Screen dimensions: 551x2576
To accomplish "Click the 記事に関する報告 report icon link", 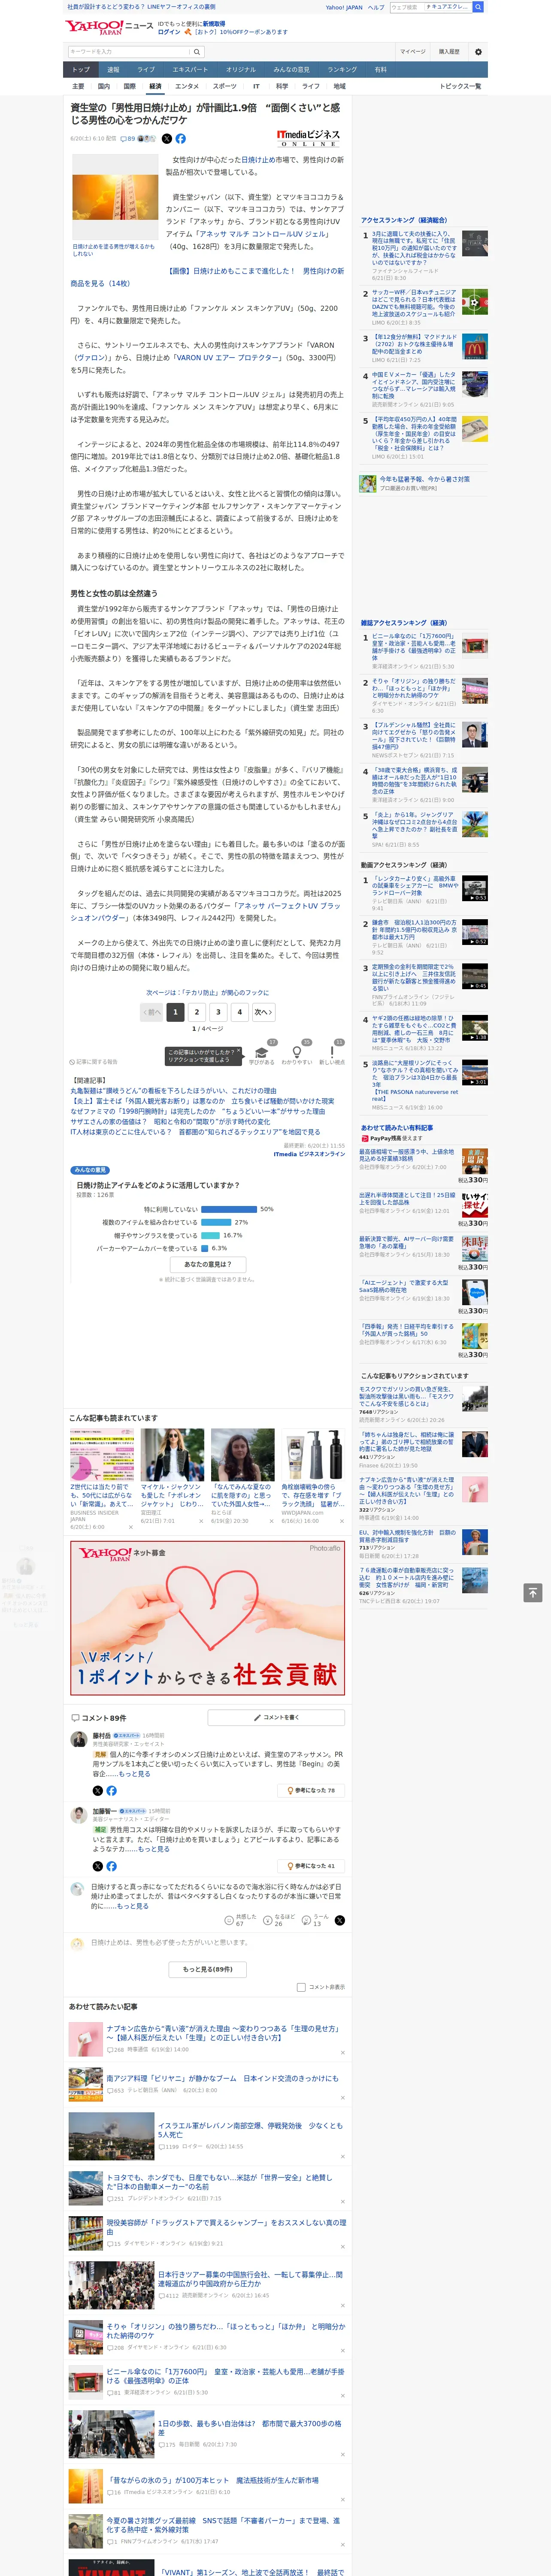I will coord(94,1062).
